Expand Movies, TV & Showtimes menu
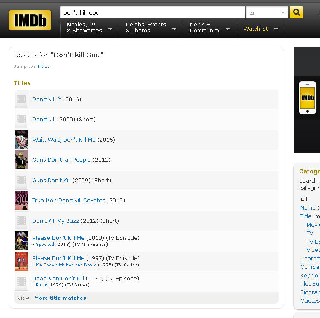The image size is (320, 318). coord(90,28)
